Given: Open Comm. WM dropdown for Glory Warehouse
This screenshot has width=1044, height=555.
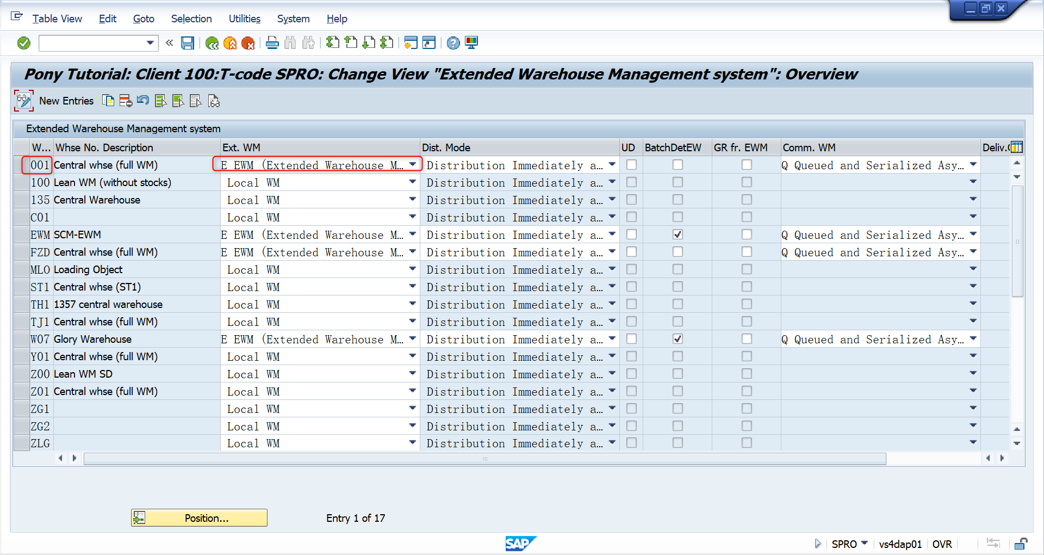Looking at the screenshot, I should click(973, 339).
